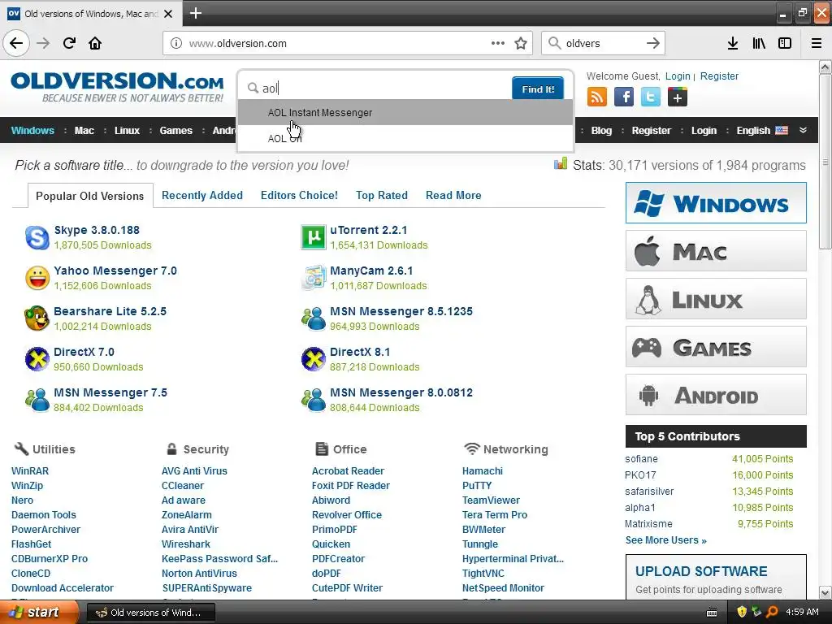Open the Linux penguin platform banner

tap(716, 299)
